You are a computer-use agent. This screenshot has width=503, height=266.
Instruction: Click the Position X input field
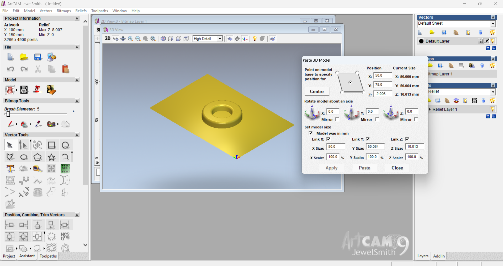pos(383,75)
